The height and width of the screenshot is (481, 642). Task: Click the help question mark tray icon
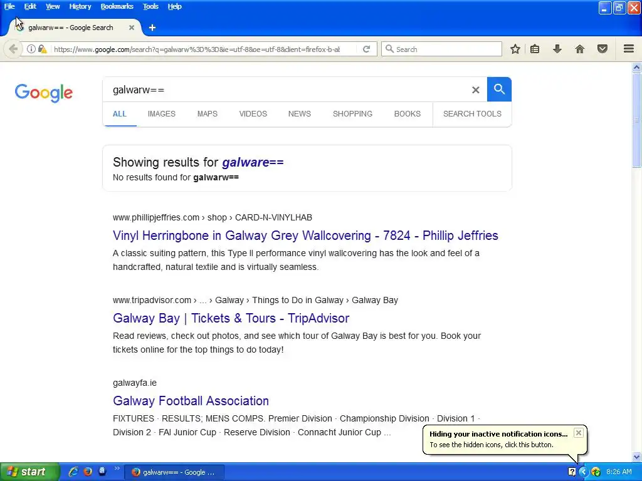point(572,472)
